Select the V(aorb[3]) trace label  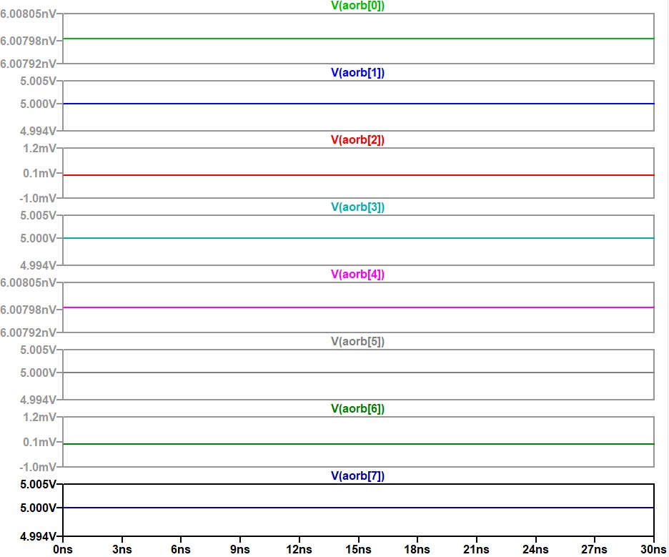[357, 207]
